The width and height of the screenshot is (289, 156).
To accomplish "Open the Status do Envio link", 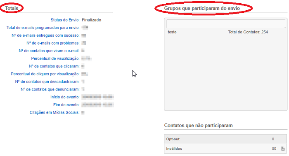I will tap(65, 20).
